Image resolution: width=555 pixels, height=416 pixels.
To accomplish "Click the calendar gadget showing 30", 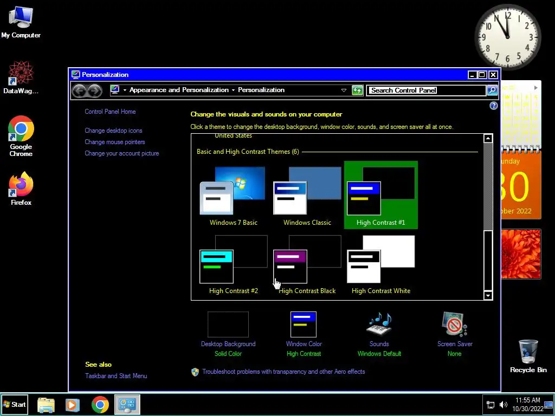I will click(521, 185).
